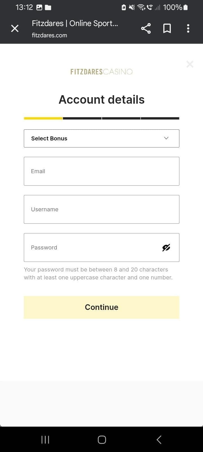Tap the share icon

(146, 28)
